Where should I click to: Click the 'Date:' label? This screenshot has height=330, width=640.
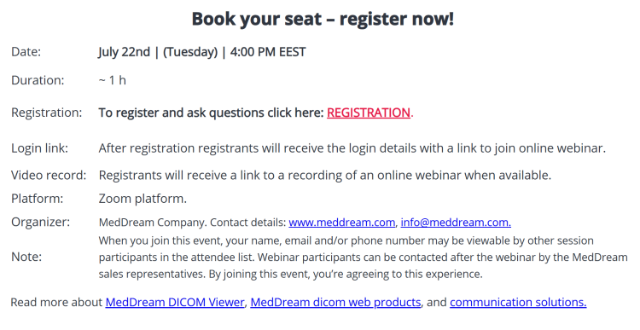coord(26,52)
